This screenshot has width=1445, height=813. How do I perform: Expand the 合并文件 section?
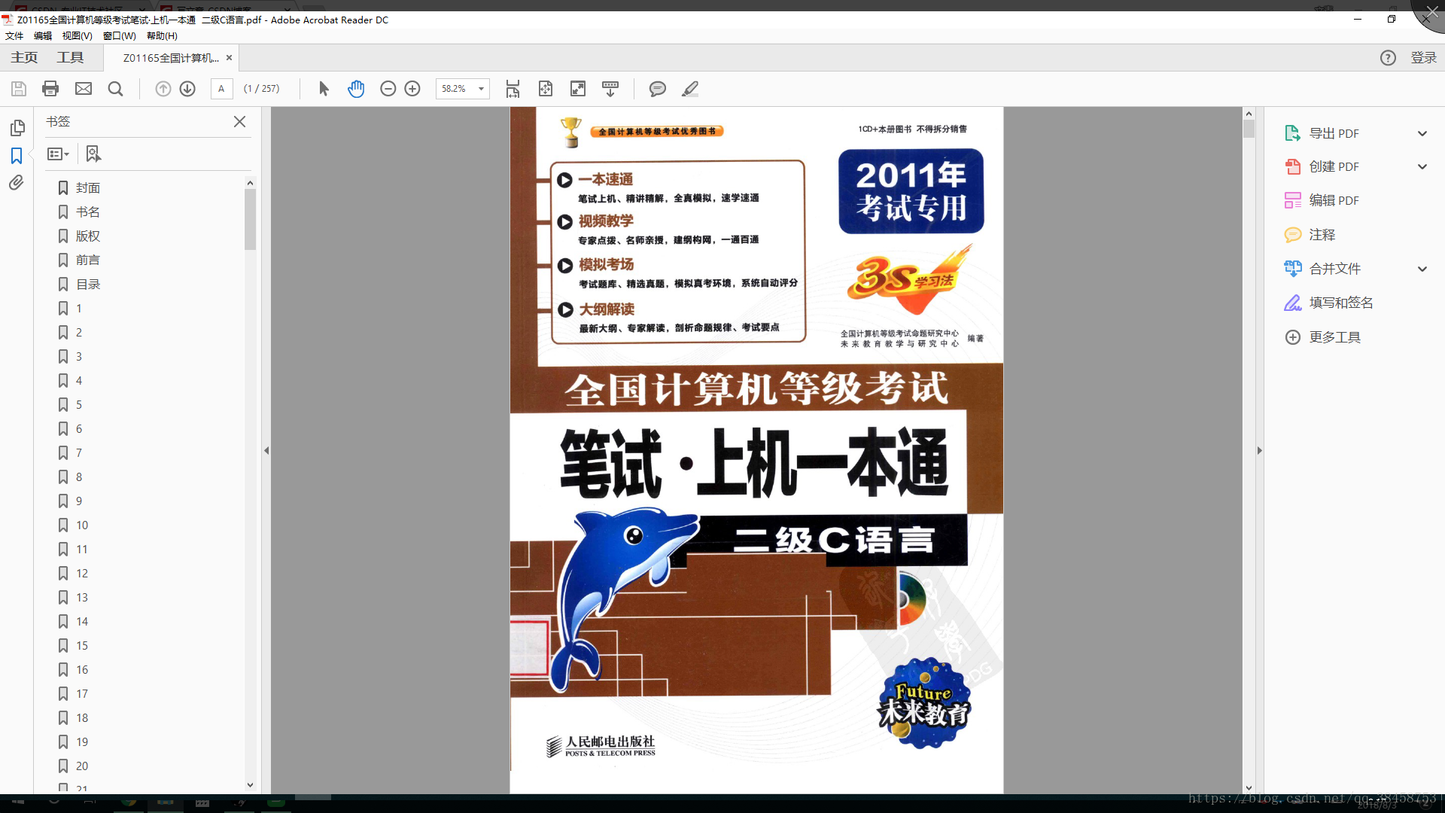click(1422, 269)
